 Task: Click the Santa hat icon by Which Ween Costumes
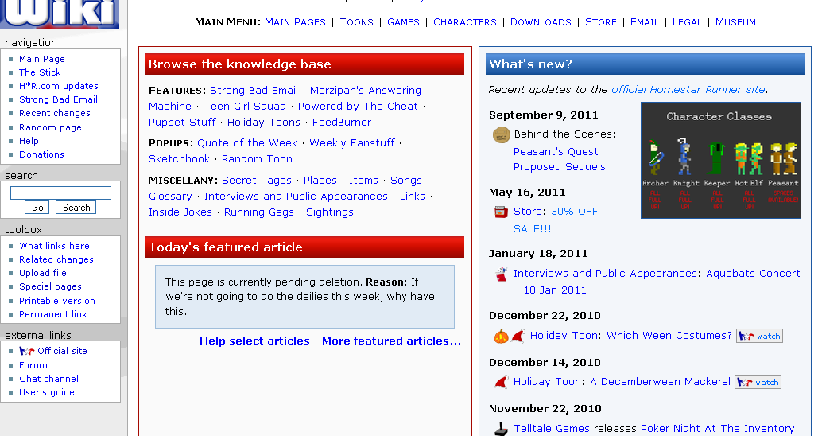pyautogui.click(x=518, y=336)
